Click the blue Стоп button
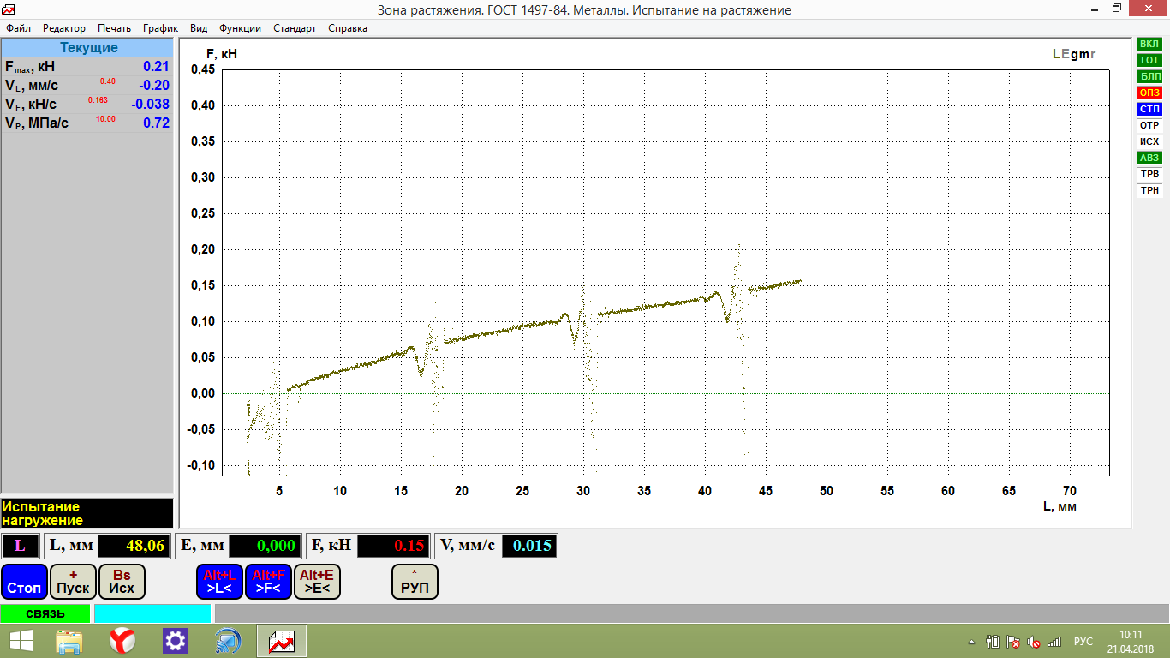 click(24, 582)
